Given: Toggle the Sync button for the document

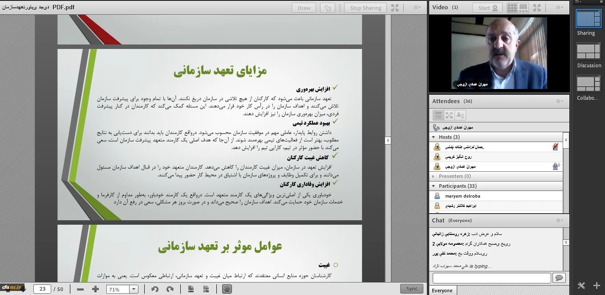Looking at the screenshot, I should coord(411,289).
